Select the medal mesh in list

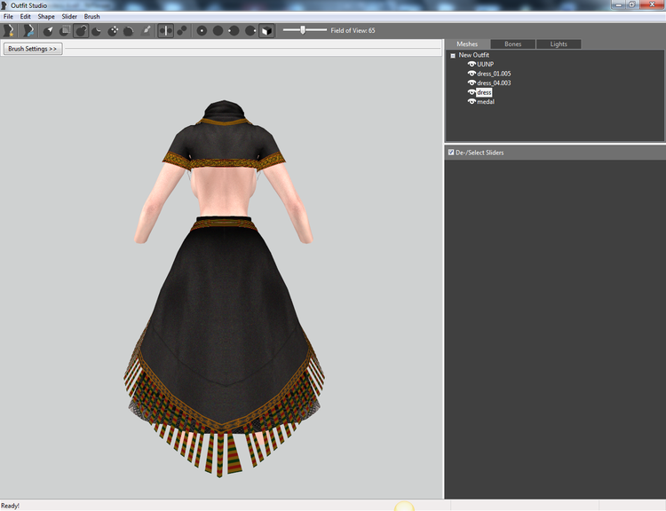coord(486,102)
